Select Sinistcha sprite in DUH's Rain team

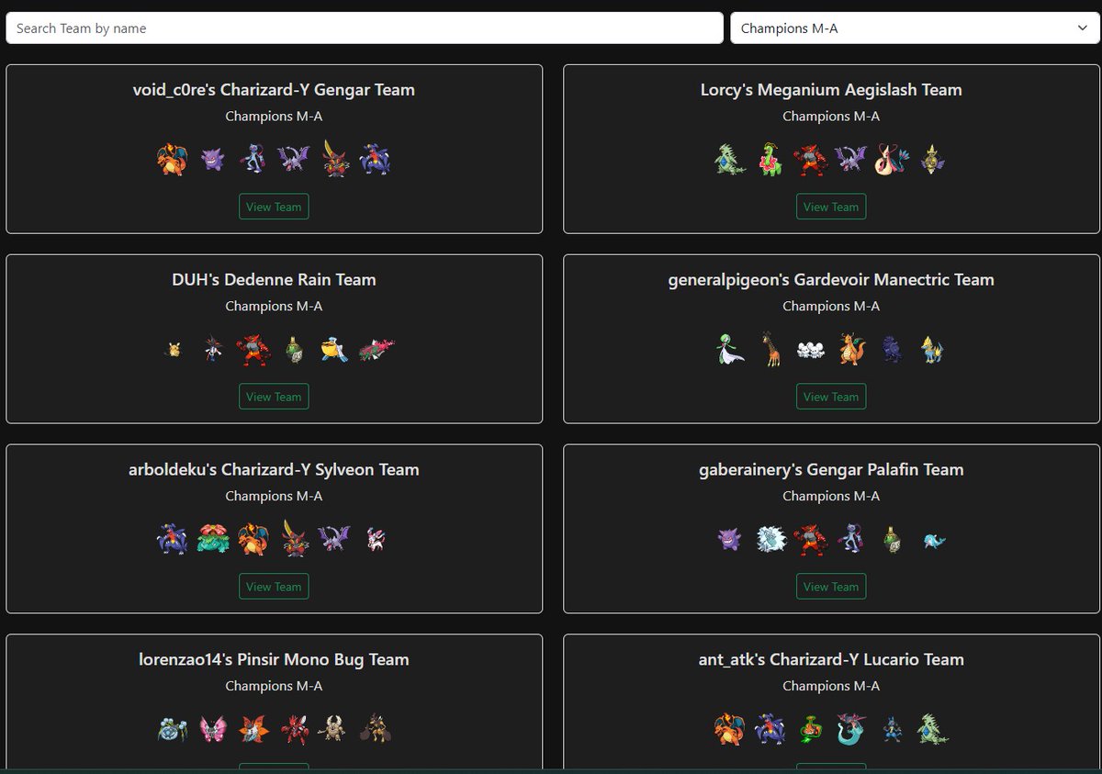point(294,349)
